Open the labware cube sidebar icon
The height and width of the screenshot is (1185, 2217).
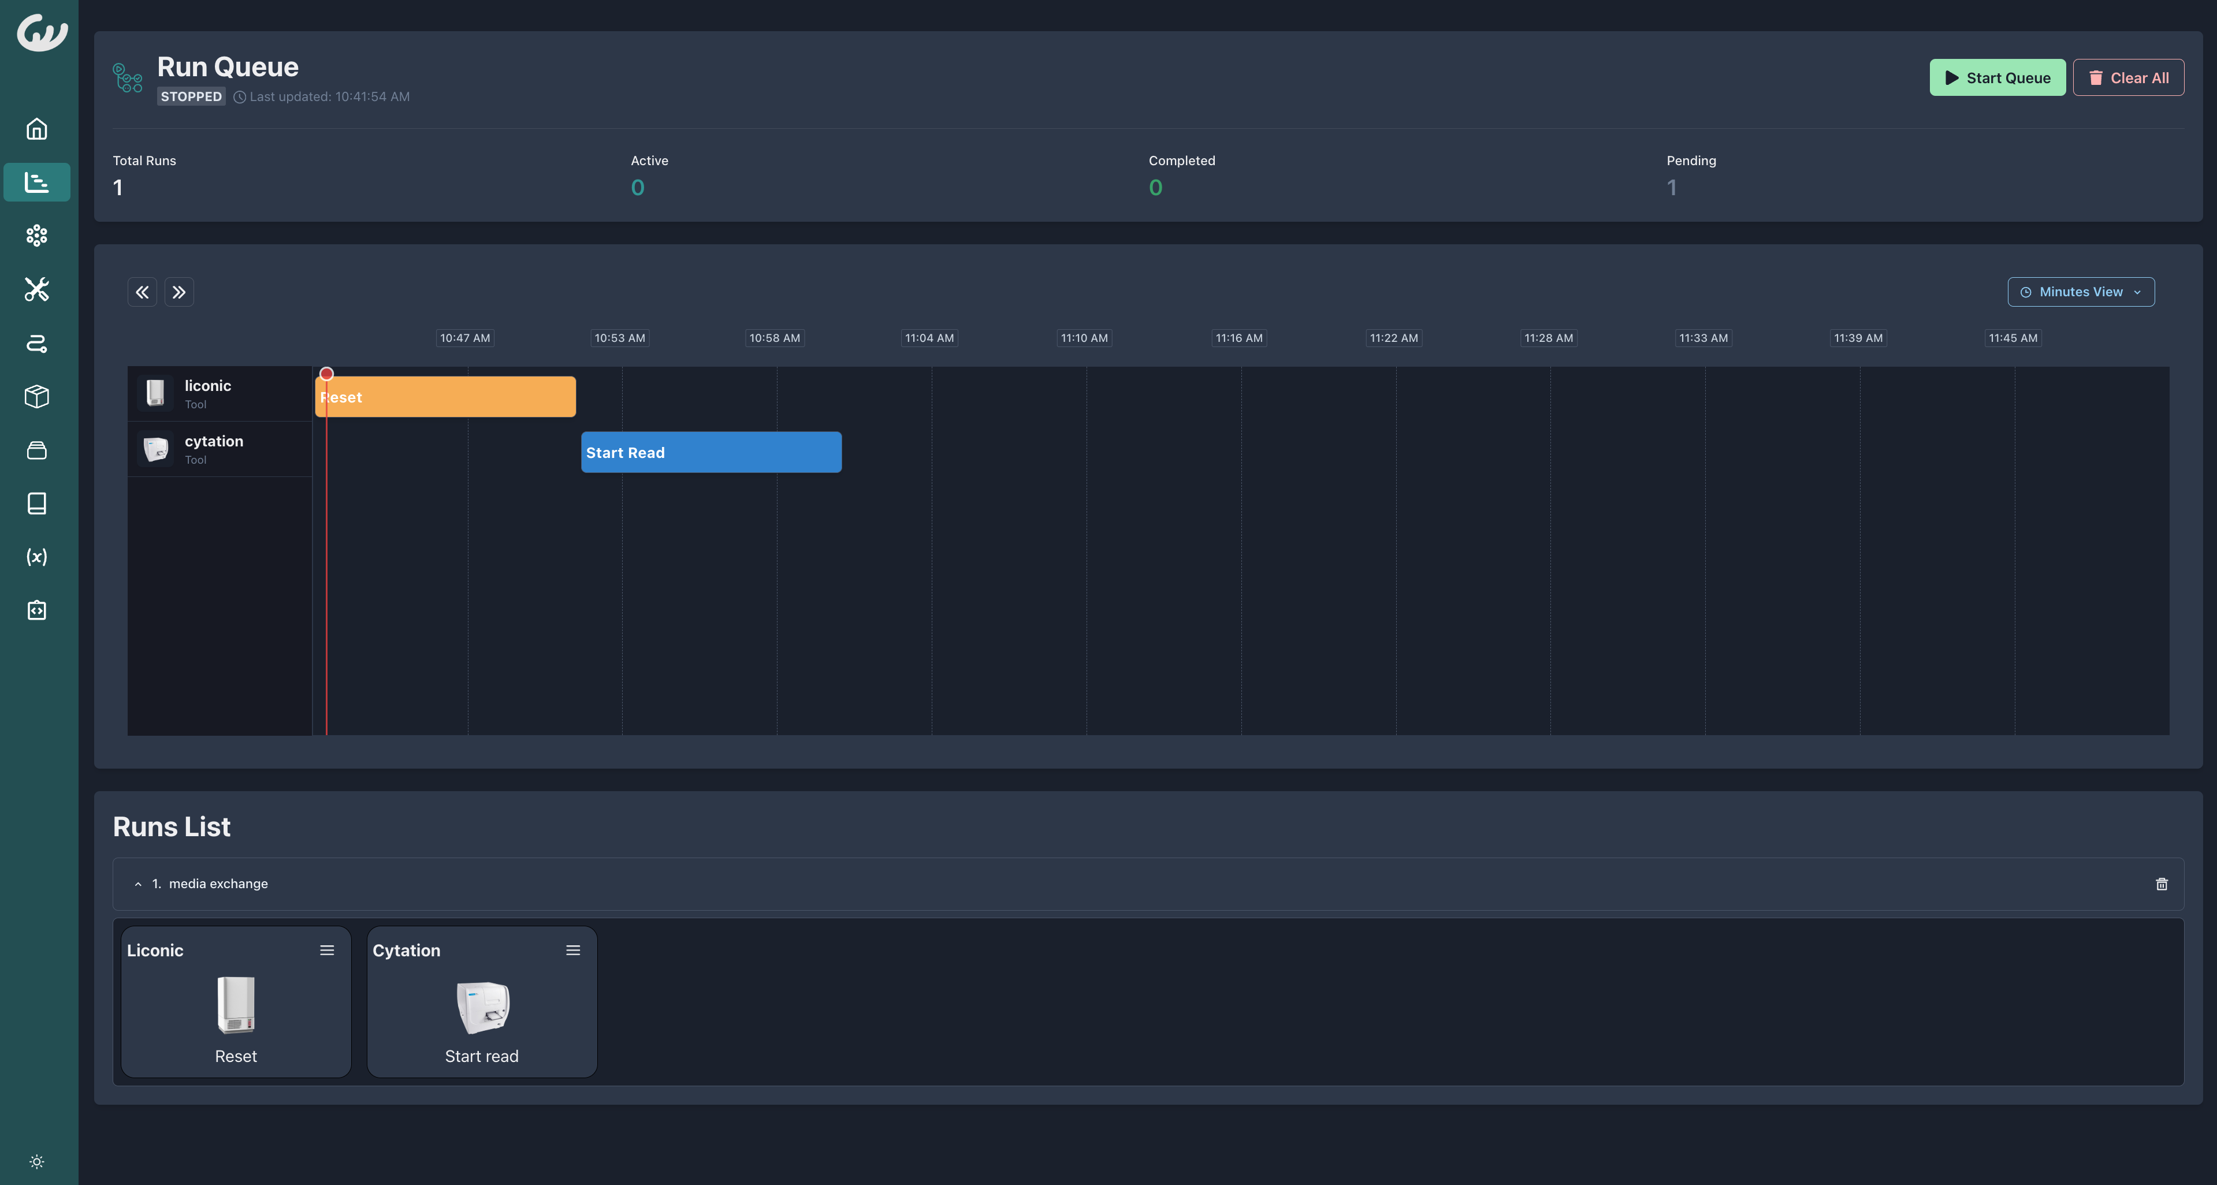pyautogui.click(x=36, y=397)
